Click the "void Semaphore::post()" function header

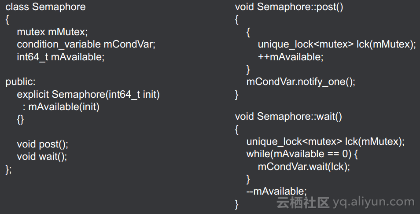point(289,7)
